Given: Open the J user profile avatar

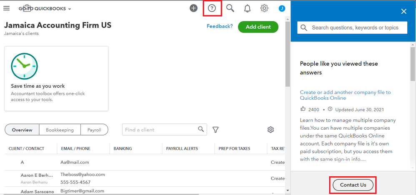Looking at the screenshot, I should (282, 8).
